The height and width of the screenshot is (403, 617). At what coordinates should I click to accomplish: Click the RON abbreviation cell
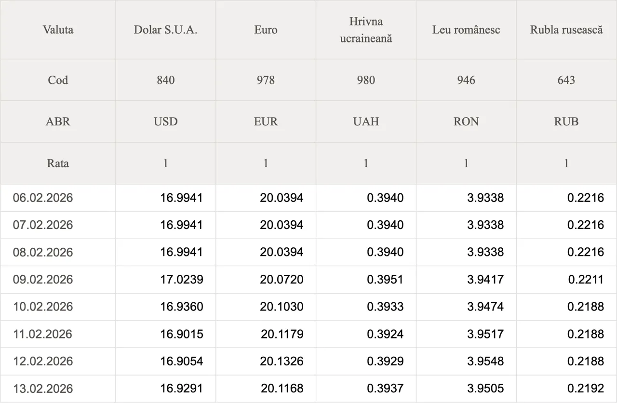click(x=466, y=121)
